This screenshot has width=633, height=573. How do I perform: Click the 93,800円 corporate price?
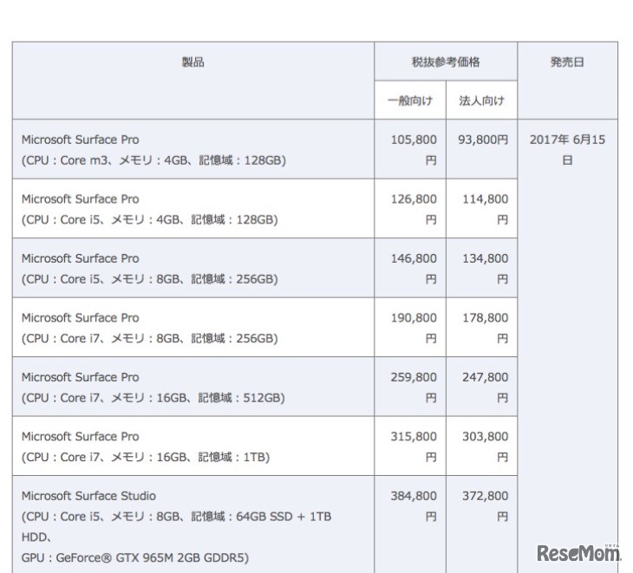pos(483,140)
